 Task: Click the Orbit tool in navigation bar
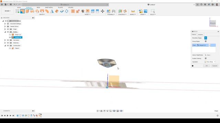point(98,111)
